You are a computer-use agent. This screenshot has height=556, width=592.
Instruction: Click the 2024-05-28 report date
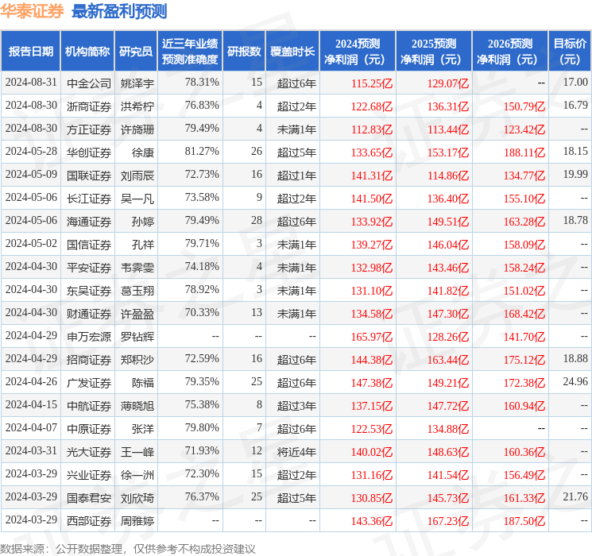click(x=31, y=152)
